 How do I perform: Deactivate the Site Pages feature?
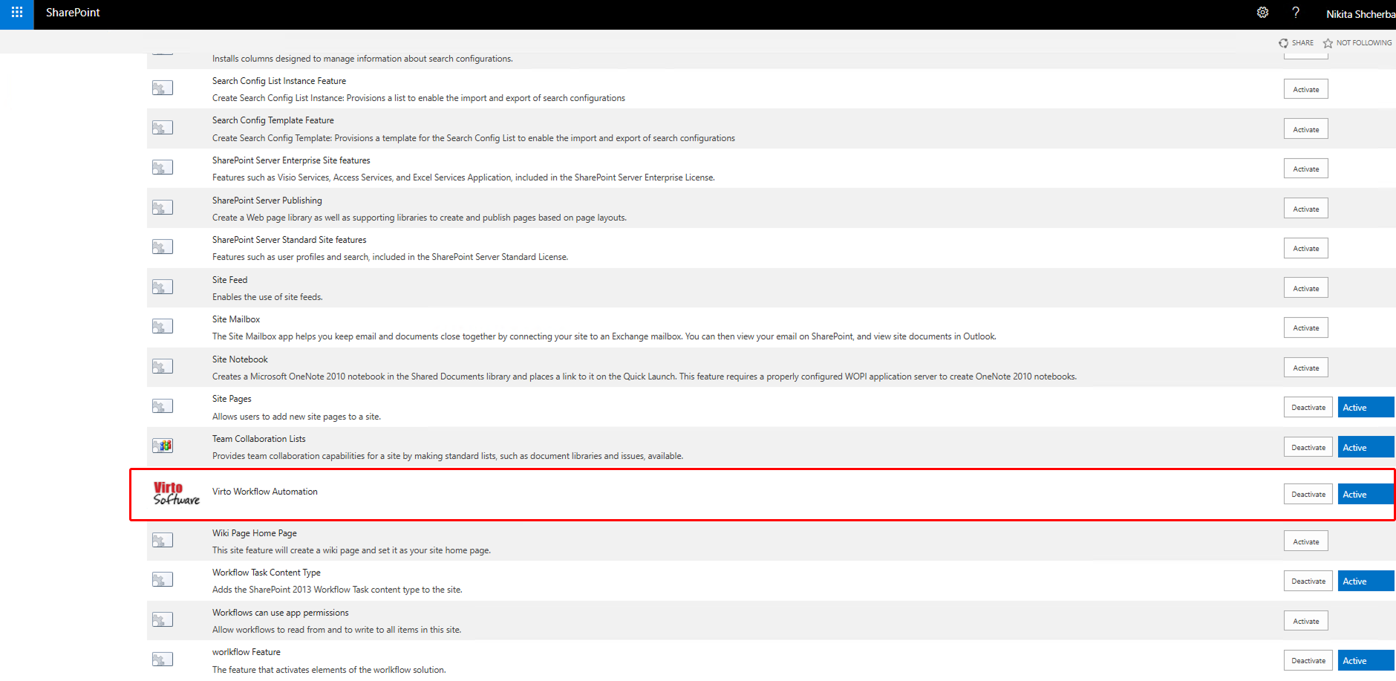click(x=1308, y=407)
